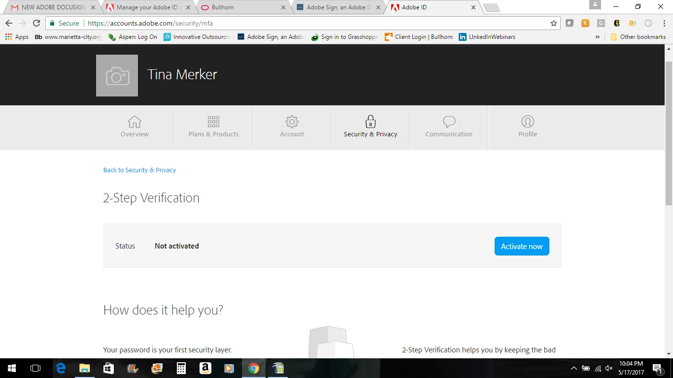Click the gray G extension icon
The image size is (673, 378).
click(x=601, y=23)
